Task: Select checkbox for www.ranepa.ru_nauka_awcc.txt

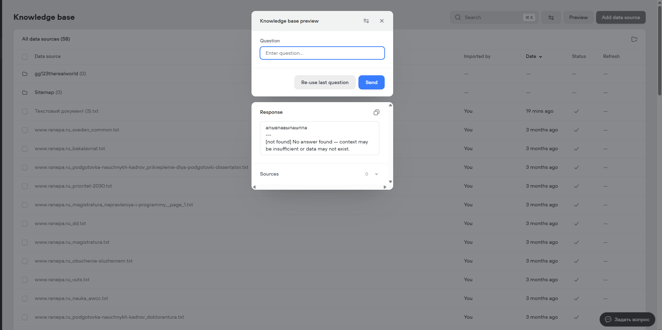Action: (25, 299)
